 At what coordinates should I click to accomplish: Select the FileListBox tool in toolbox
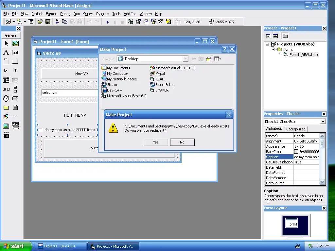coord(15,107)
